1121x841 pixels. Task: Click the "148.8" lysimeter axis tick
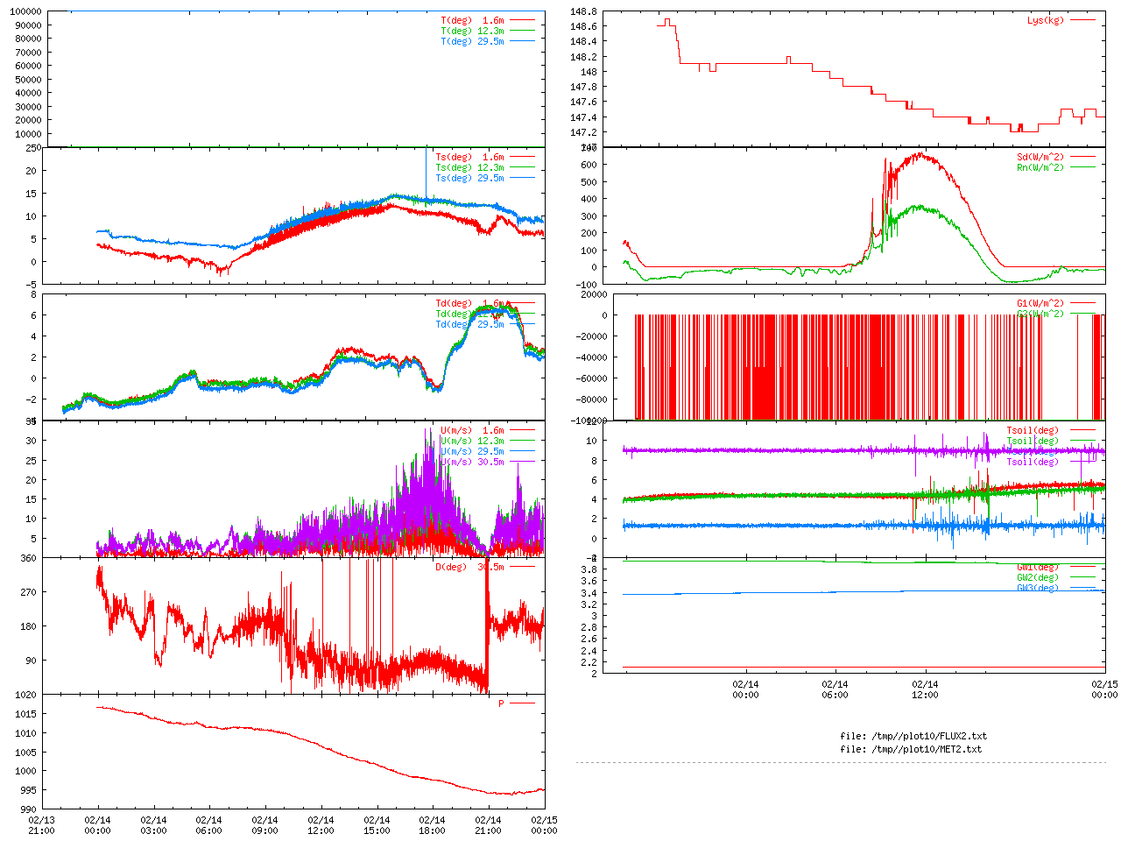pos(583,11)
